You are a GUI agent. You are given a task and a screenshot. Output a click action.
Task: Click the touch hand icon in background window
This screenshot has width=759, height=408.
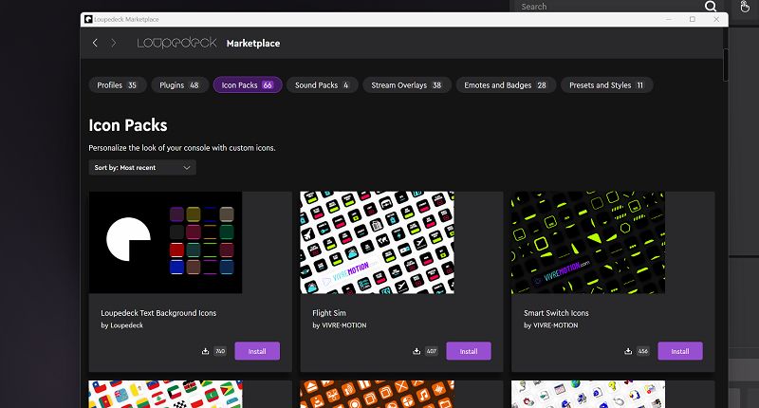click(745, 7)
